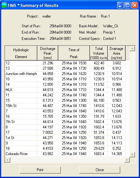Click the table's scroll right arrow

pos(127,160)
